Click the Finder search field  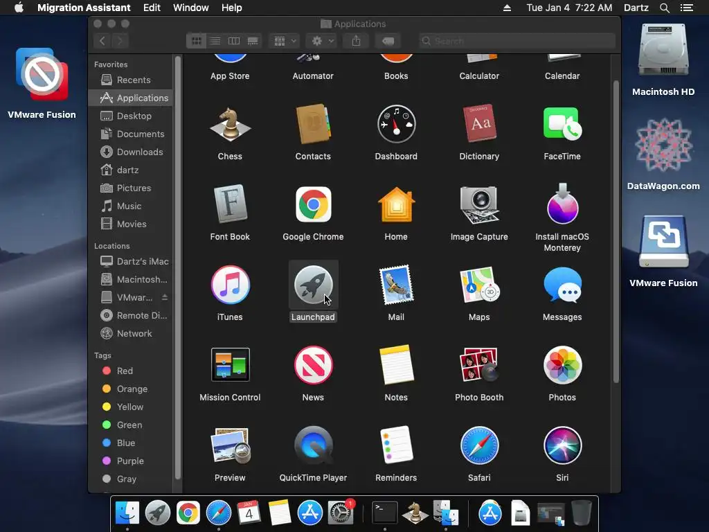[x=517, y=41]
